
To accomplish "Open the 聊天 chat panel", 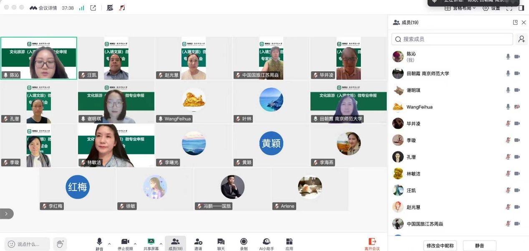I will pos(221,244).
